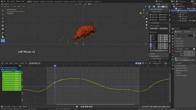Viewport: 196px width, 110px height.
Task: Adjust the Frame Range start value field
Action: [x=189, y=51]
